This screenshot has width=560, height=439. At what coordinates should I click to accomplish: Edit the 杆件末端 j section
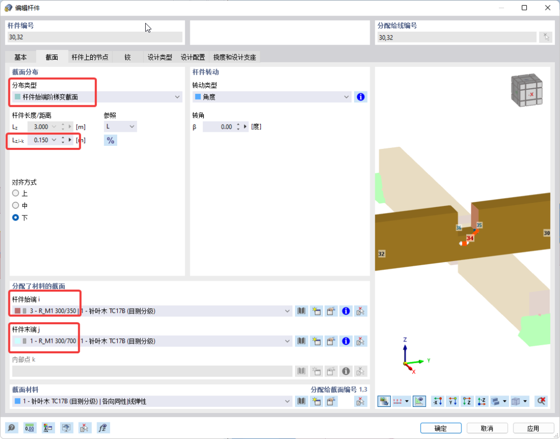[x=331, y=341]
